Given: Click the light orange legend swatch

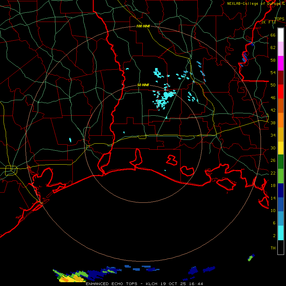Looking at the screenshot, I should coord(281,120).
